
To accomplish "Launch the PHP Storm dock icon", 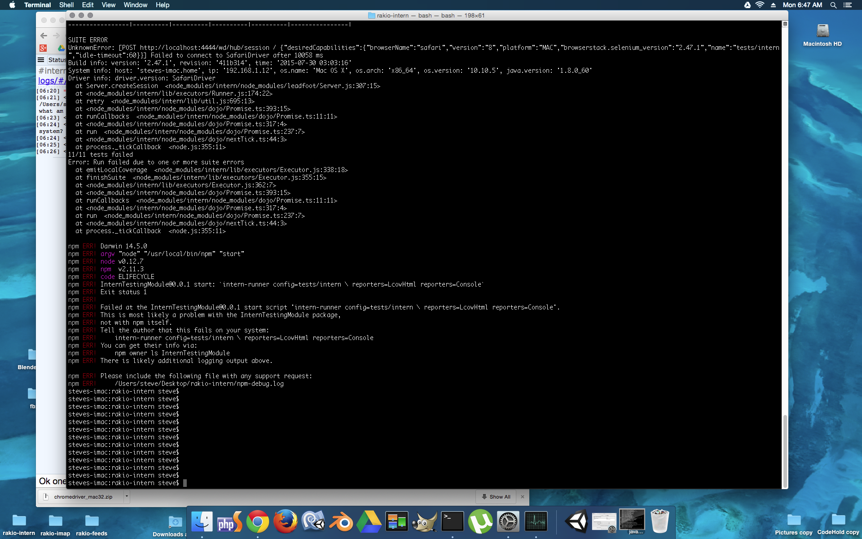I will pyautogui.click(x=230, y=521).
